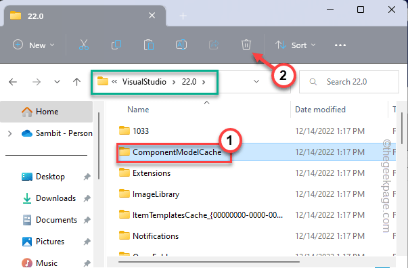Click the Notifications folder icon
The width and height of the screenshot is (408, 268).
tap(124, 236)
